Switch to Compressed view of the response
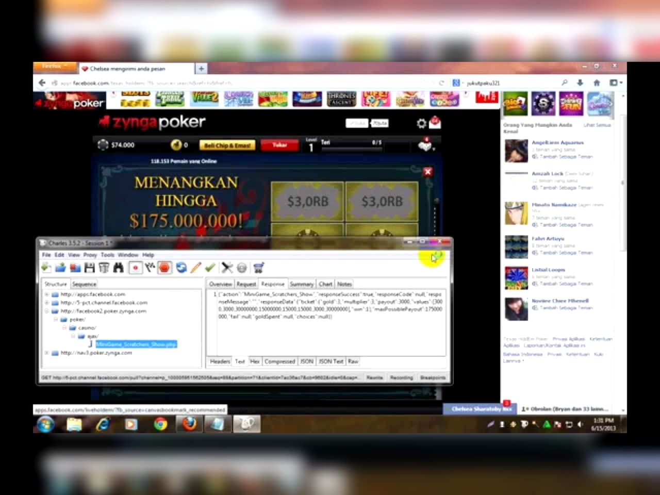The width and height of the screenshot is (660, 495). pos(279,361)
